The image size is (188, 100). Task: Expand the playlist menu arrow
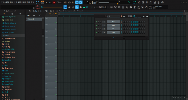[27, 11]
